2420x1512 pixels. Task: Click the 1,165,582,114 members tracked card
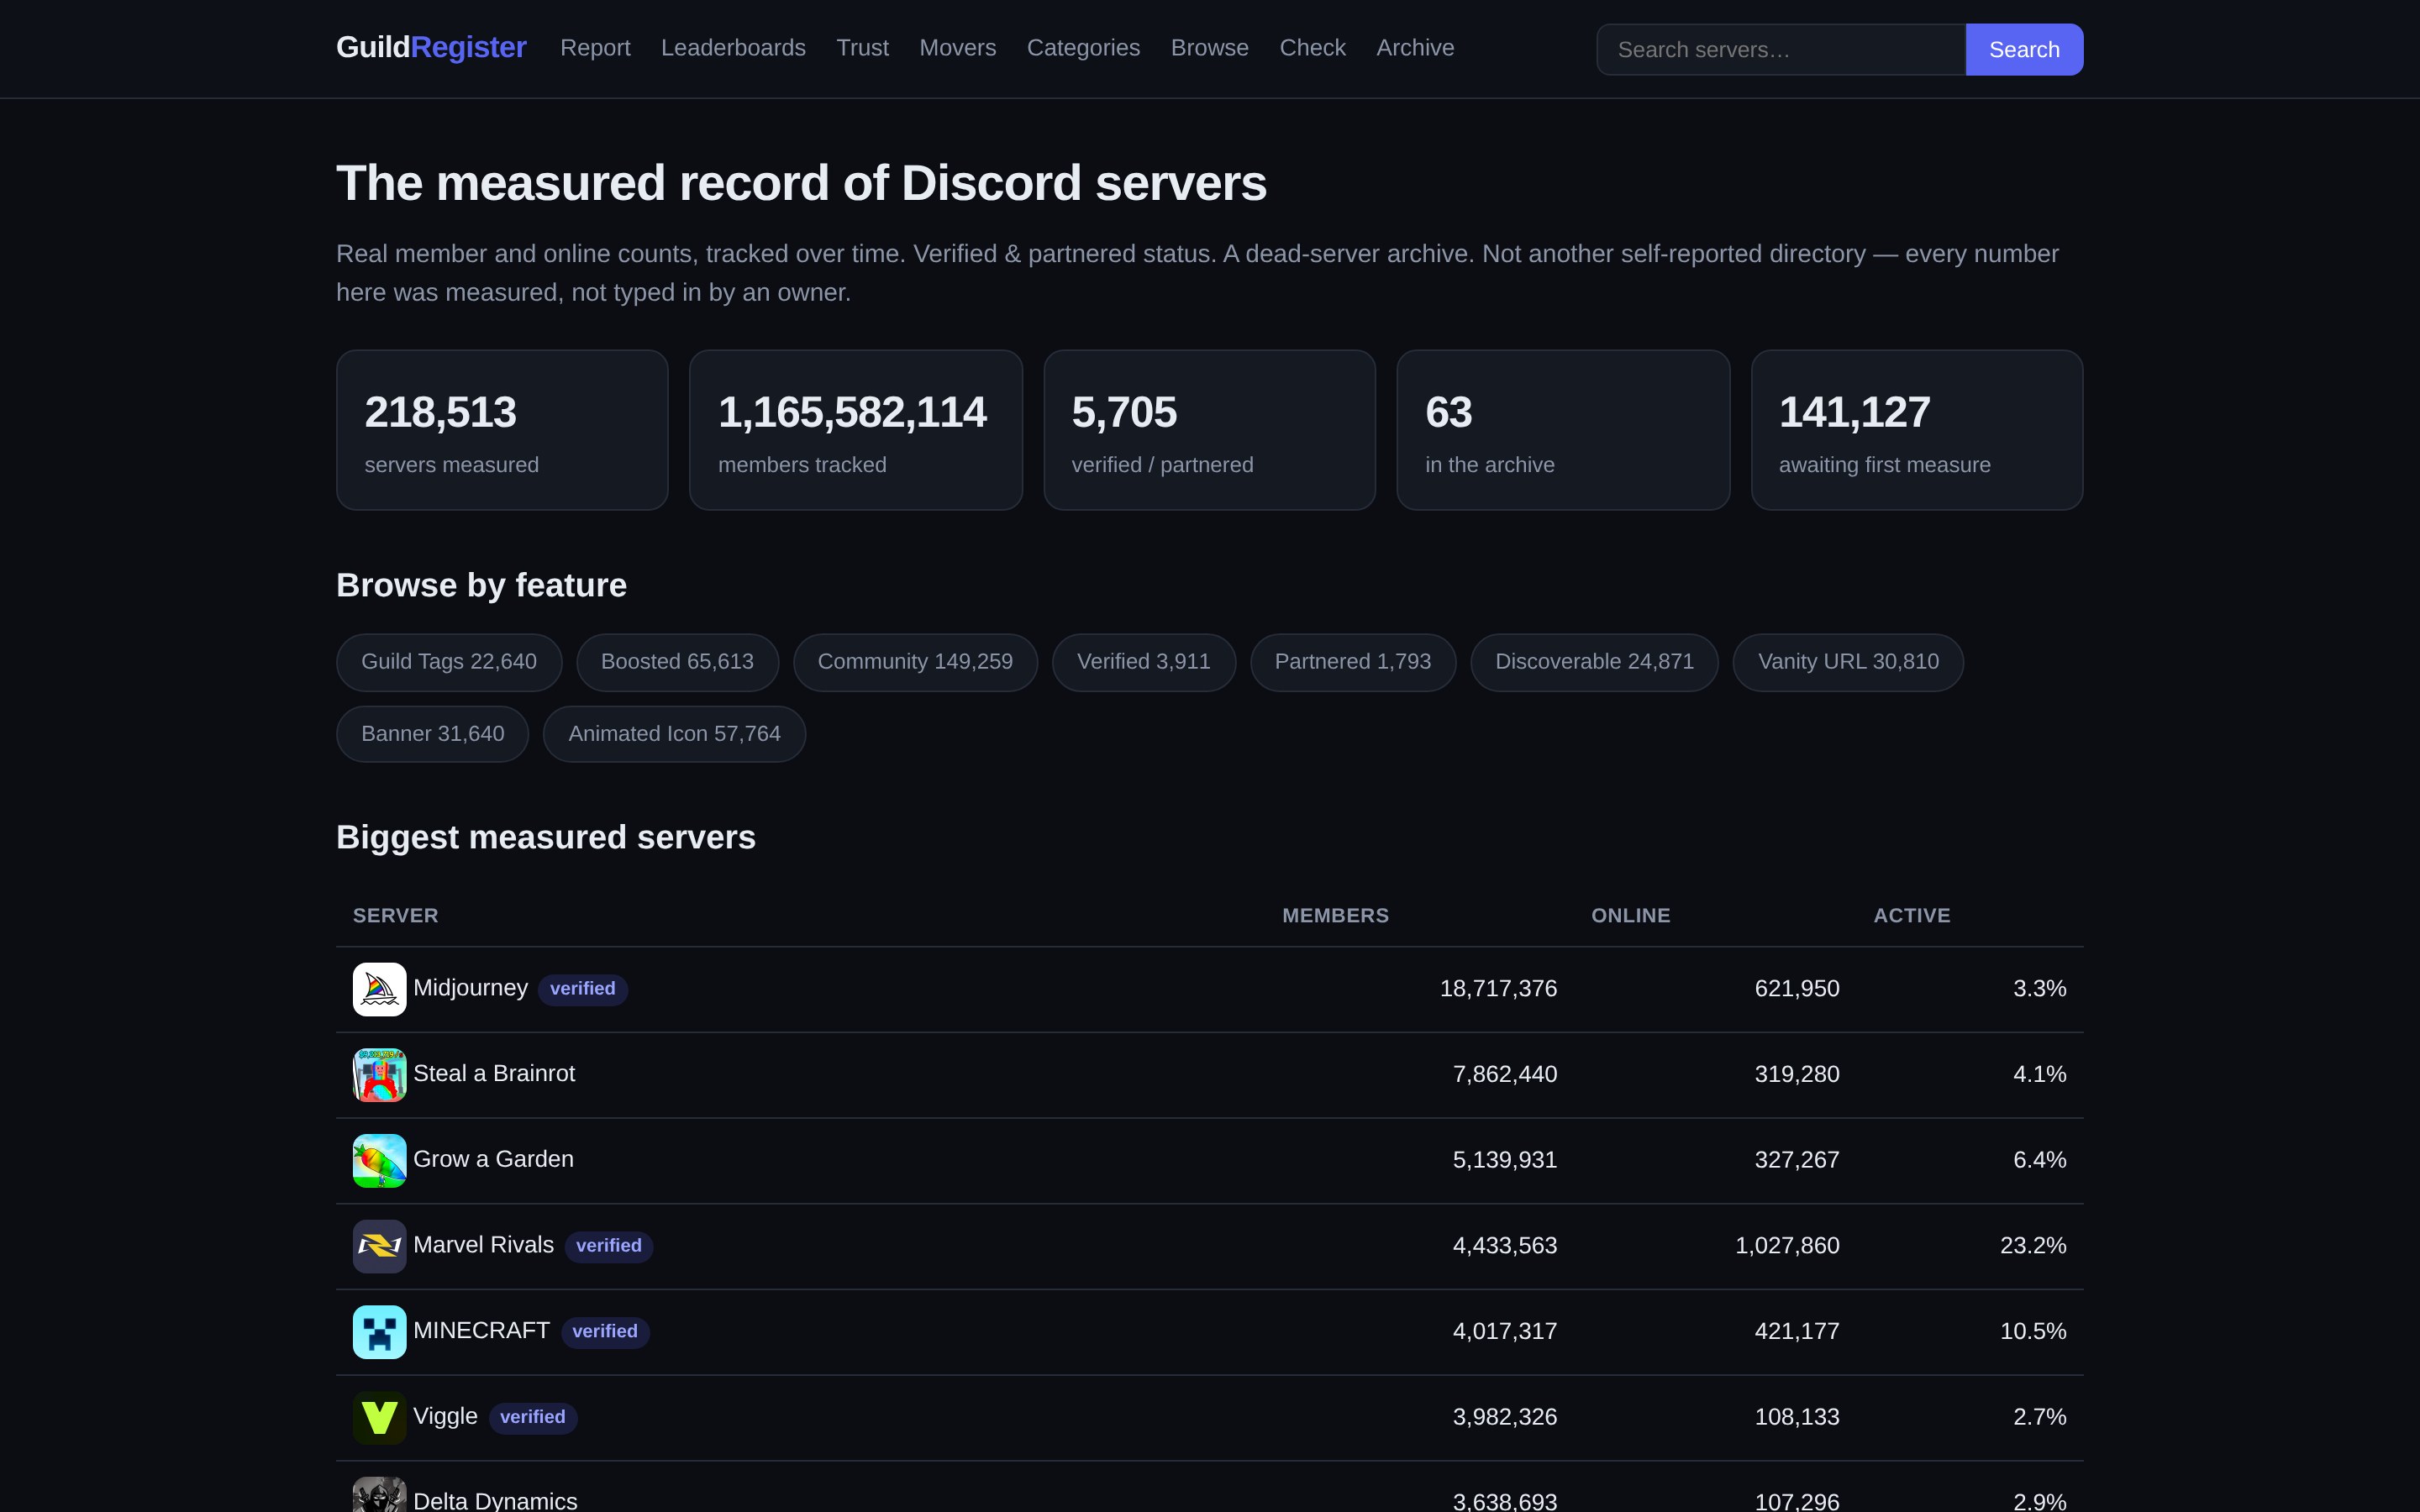[x=856, y=430]
